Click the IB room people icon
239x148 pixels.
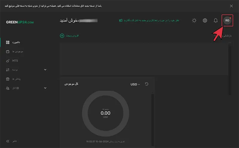click(8, 88)
